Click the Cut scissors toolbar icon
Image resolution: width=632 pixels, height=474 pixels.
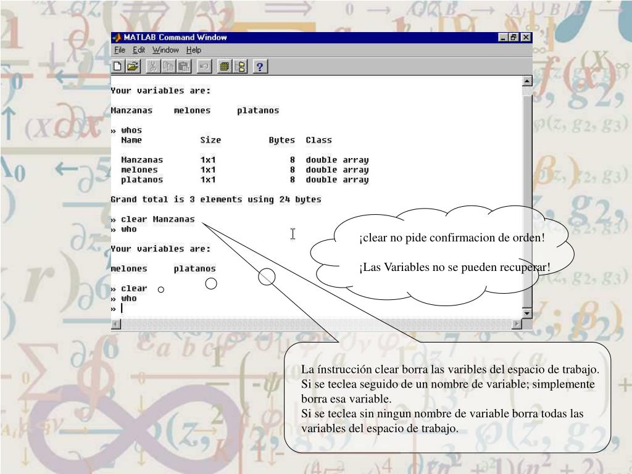153,67
